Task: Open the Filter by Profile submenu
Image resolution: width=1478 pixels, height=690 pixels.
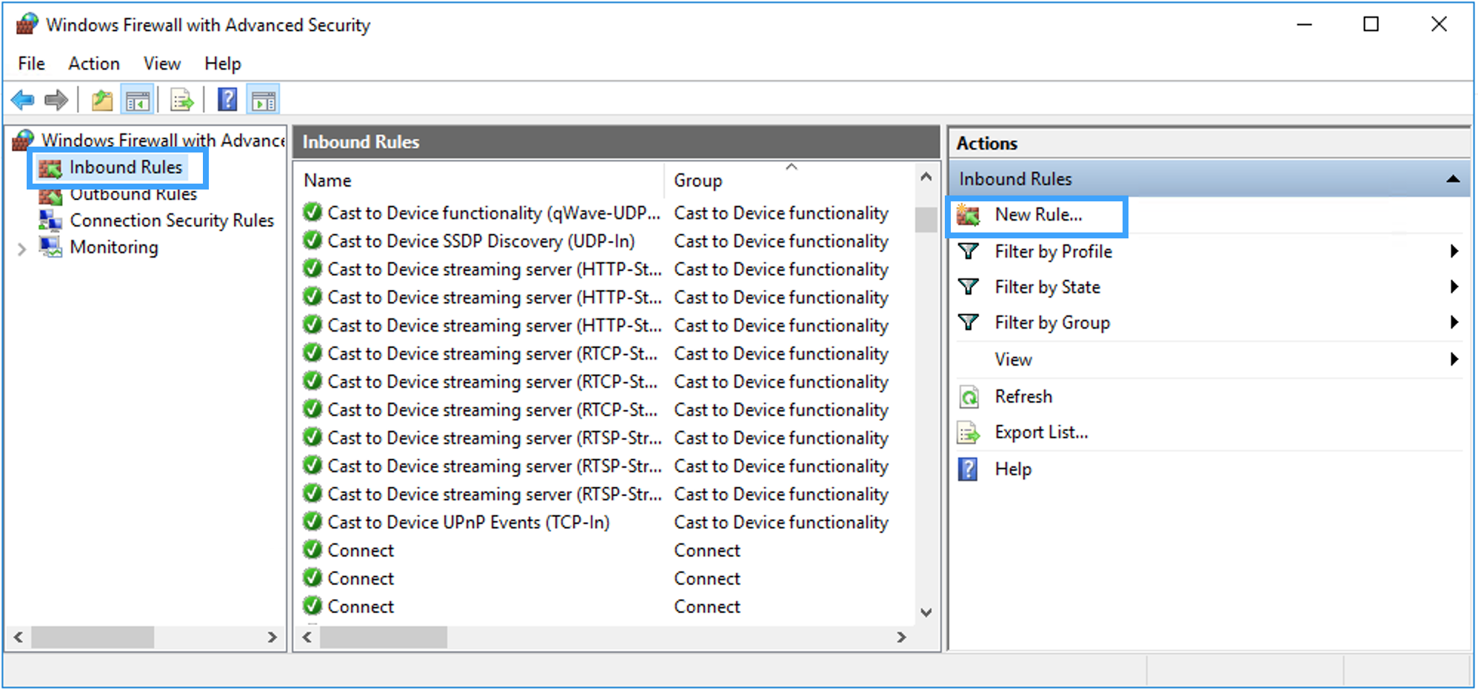Action: (x=1053, y=252)
